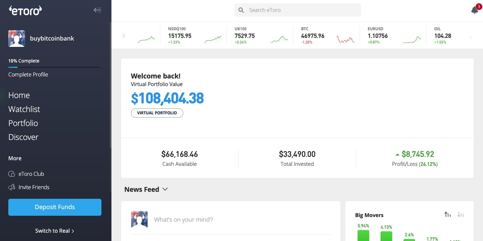Click the 4.13% Big Movers bar
The height and width of the screenshot is (241, 483).
[386, 236]
